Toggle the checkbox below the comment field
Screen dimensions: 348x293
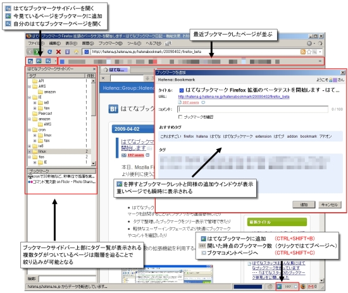180,117
